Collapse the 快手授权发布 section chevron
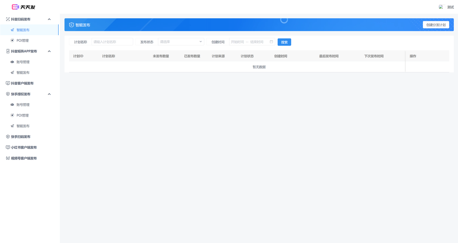Screen dimensions: 458x243 click(x=49, y=94)
